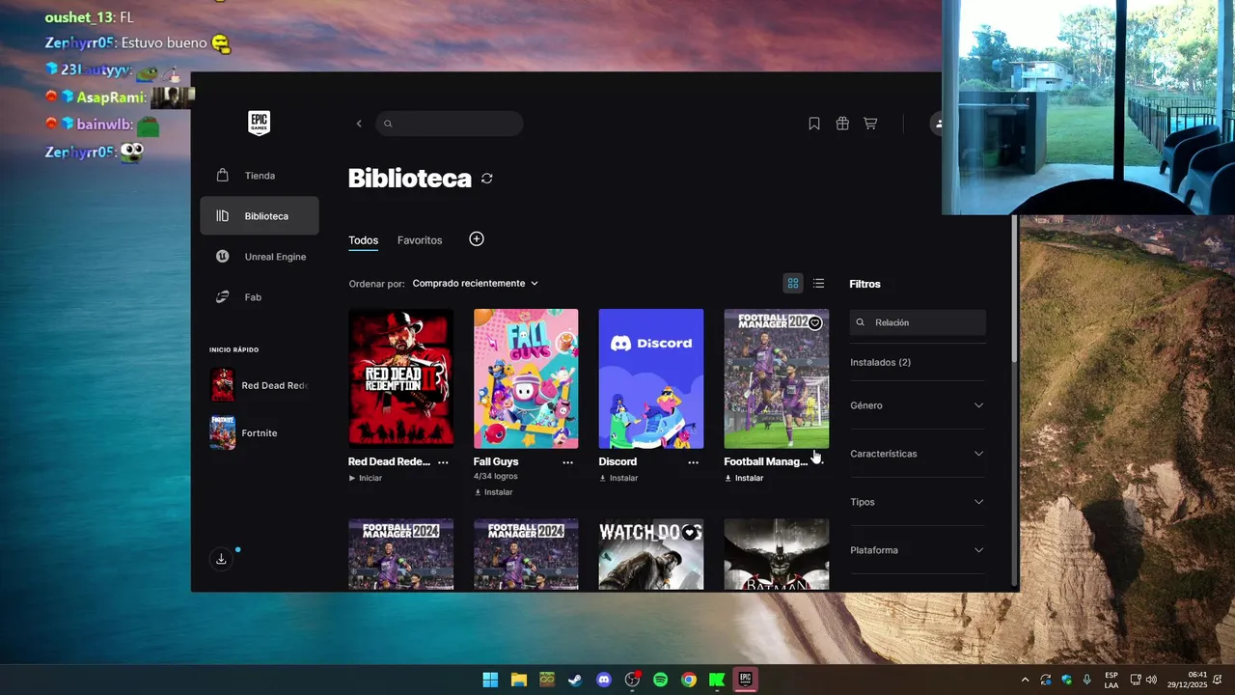Open Windows Security shield tray icon
The width and height of the screenshot is (1235, 695).
[1067, 680]
